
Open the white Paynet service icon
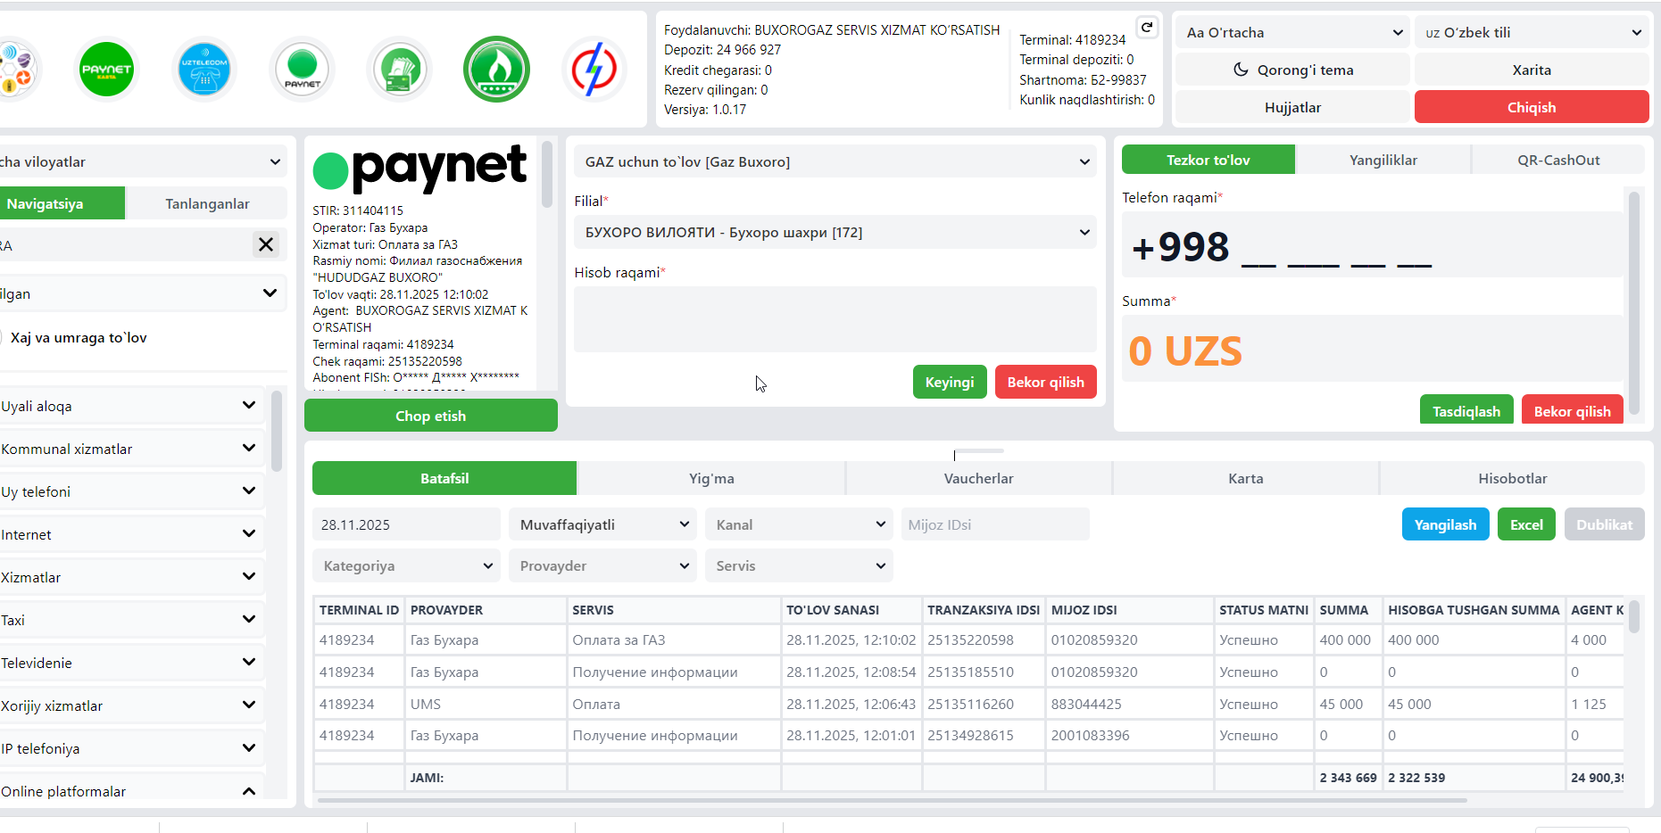[303, 69]
